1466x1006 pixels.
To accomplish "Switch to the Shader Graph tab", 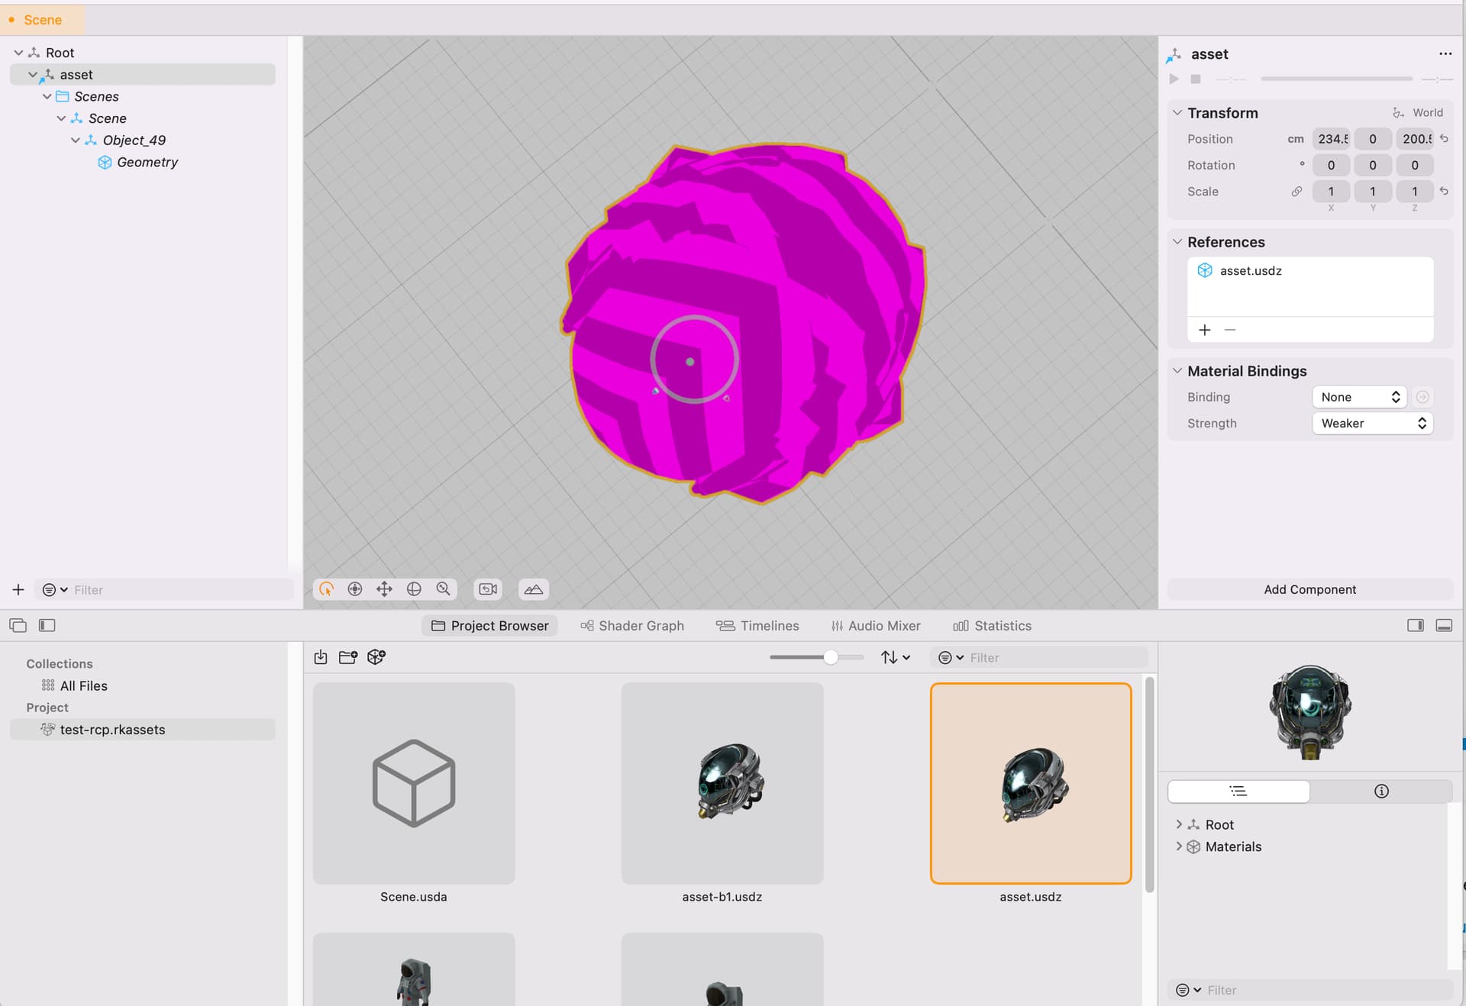I will [x=632, y=626].
